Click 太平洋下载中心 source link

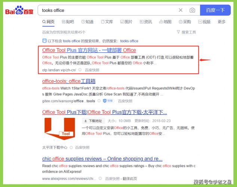(x=55, y=147)
